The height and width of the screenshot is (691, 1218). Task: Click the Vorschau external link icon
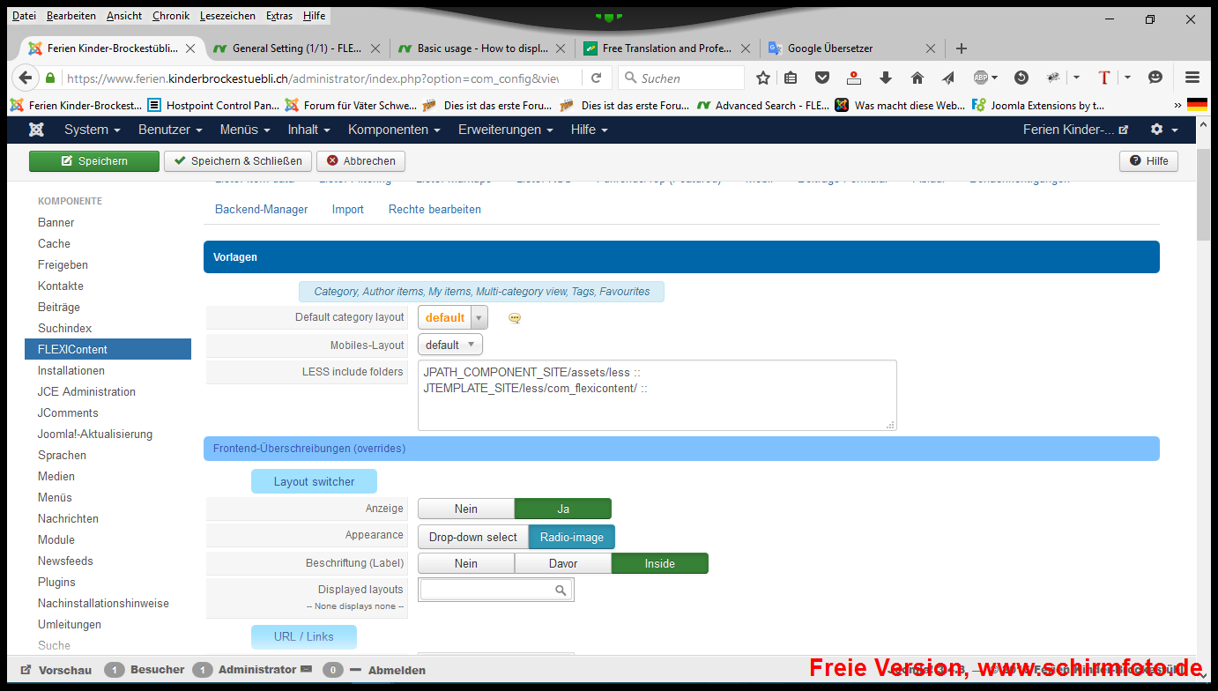26,670
